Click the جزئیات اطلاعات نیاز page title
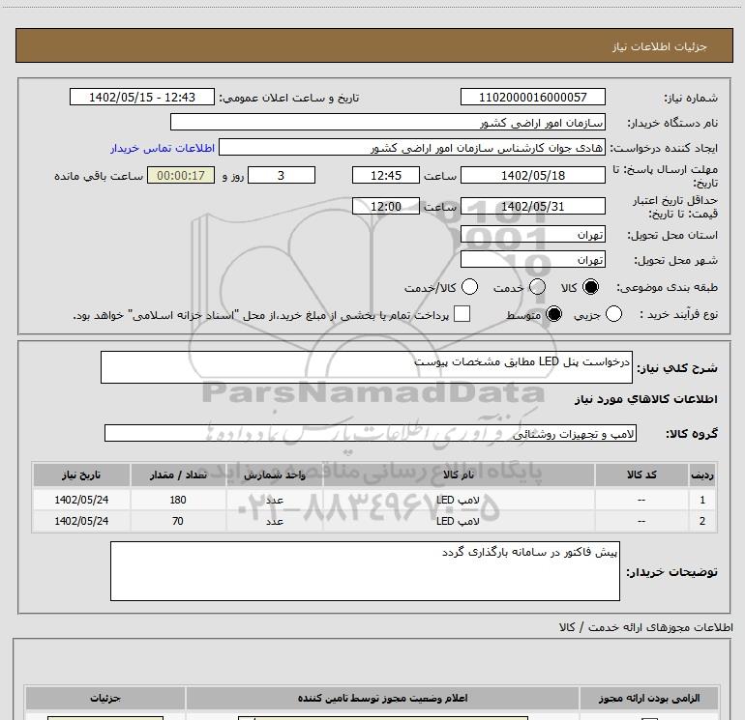This screenshot has height=720, width=745. (x=660, y=46)
